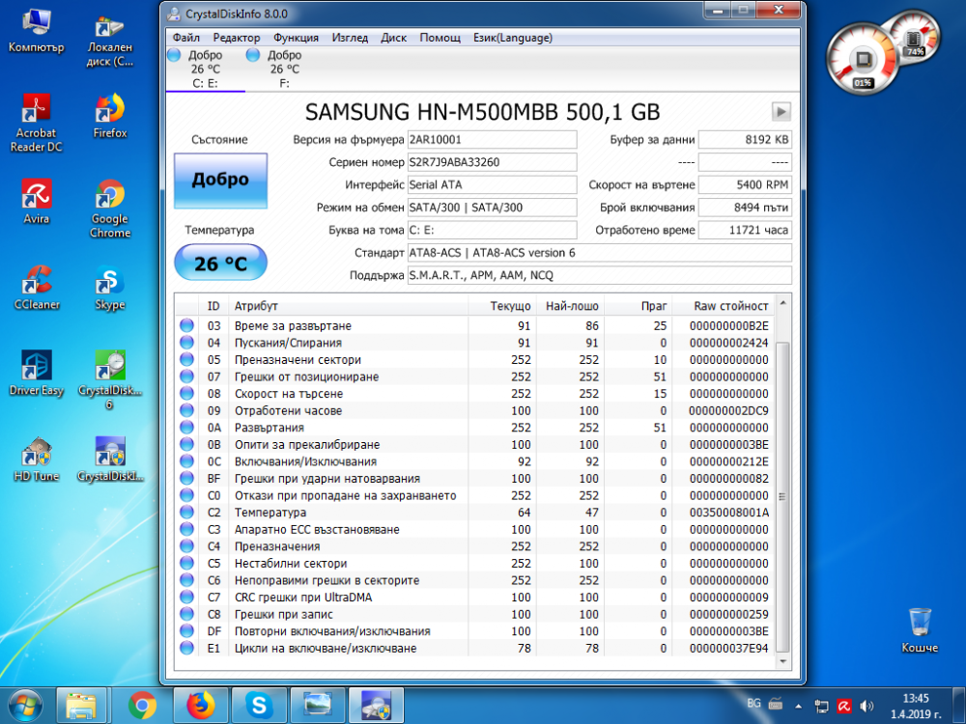Launch Firefox from the taskbar

(x=201, y=706)
